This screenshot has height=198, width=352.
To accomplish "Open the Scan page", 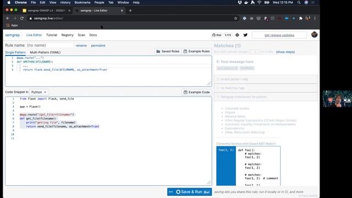I will point(81,35).
